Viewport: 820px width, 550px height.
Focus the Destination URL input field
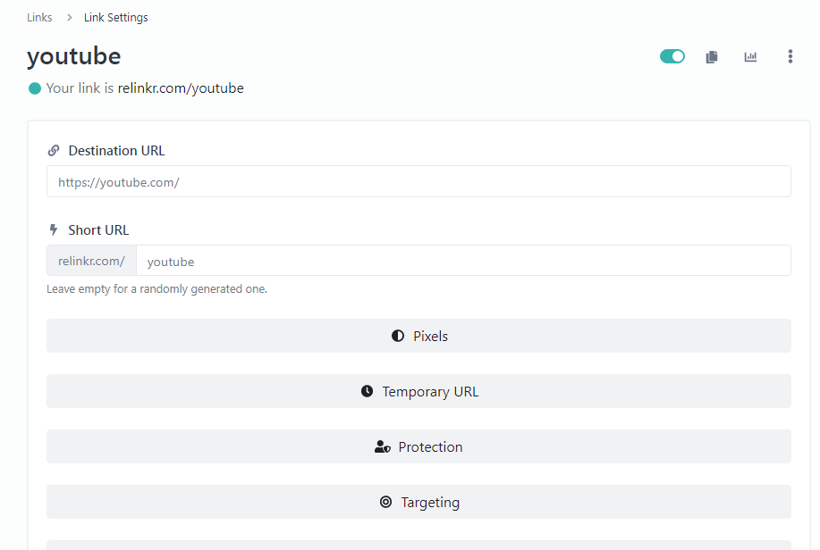tap(418, 182)
